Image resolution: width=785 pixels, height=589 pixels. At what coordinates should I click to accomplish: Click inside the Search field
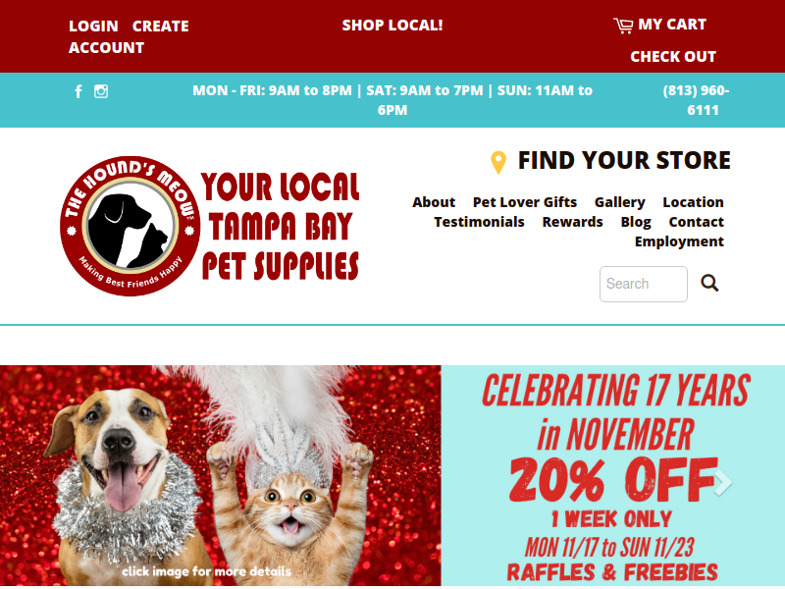pyautogui.click(x=644, y=284)
